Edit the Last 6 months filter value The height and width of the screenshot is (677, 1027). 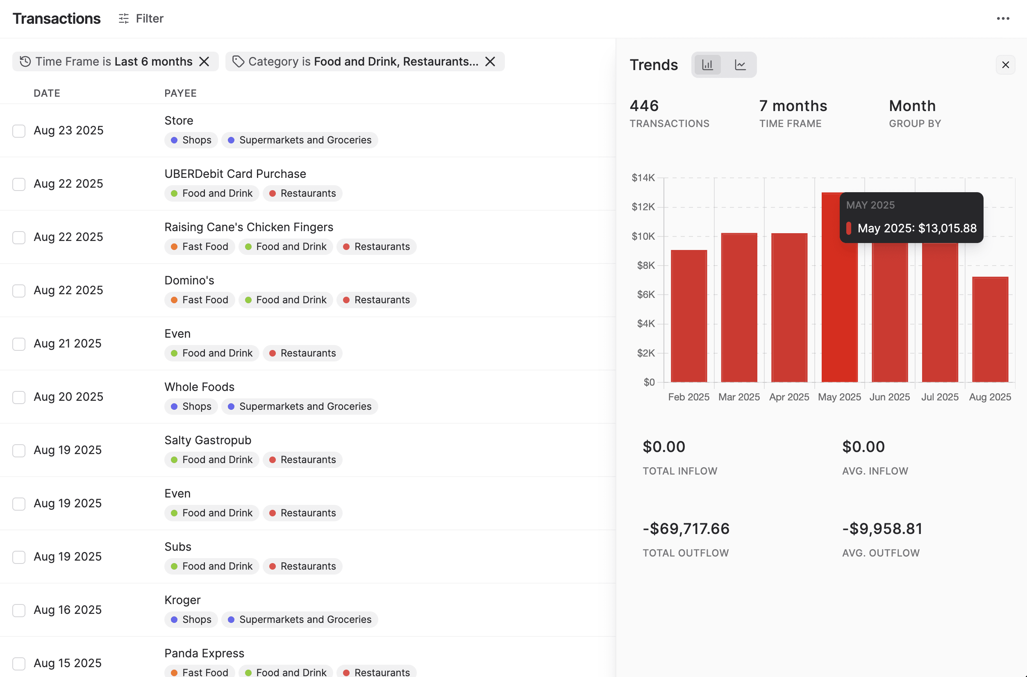(153, 62)
